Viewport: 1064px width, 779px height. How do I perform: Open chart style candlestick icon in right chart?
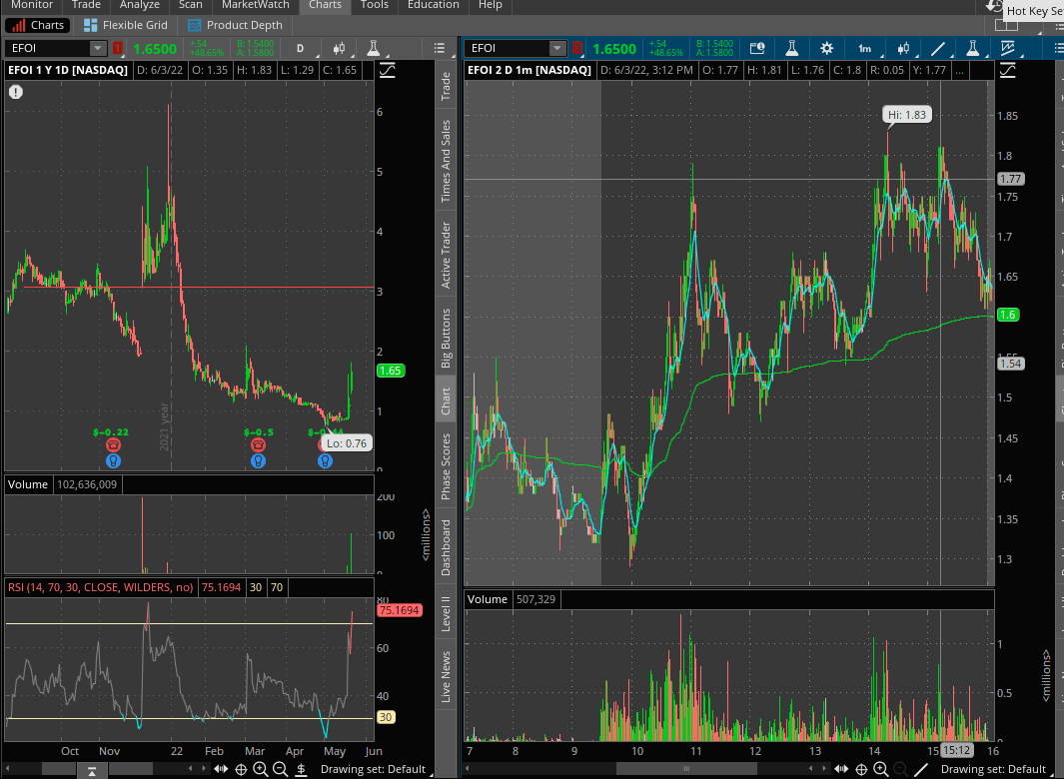coord(903,48)
